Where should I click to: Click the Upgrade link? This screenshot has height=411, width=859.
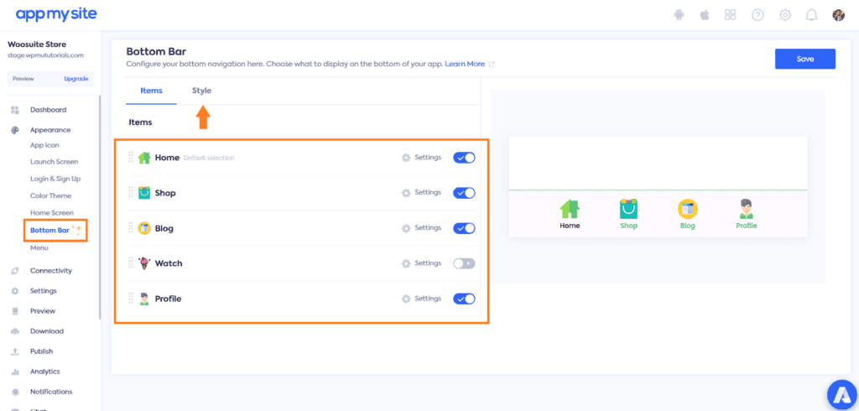(x=75, y=79)
